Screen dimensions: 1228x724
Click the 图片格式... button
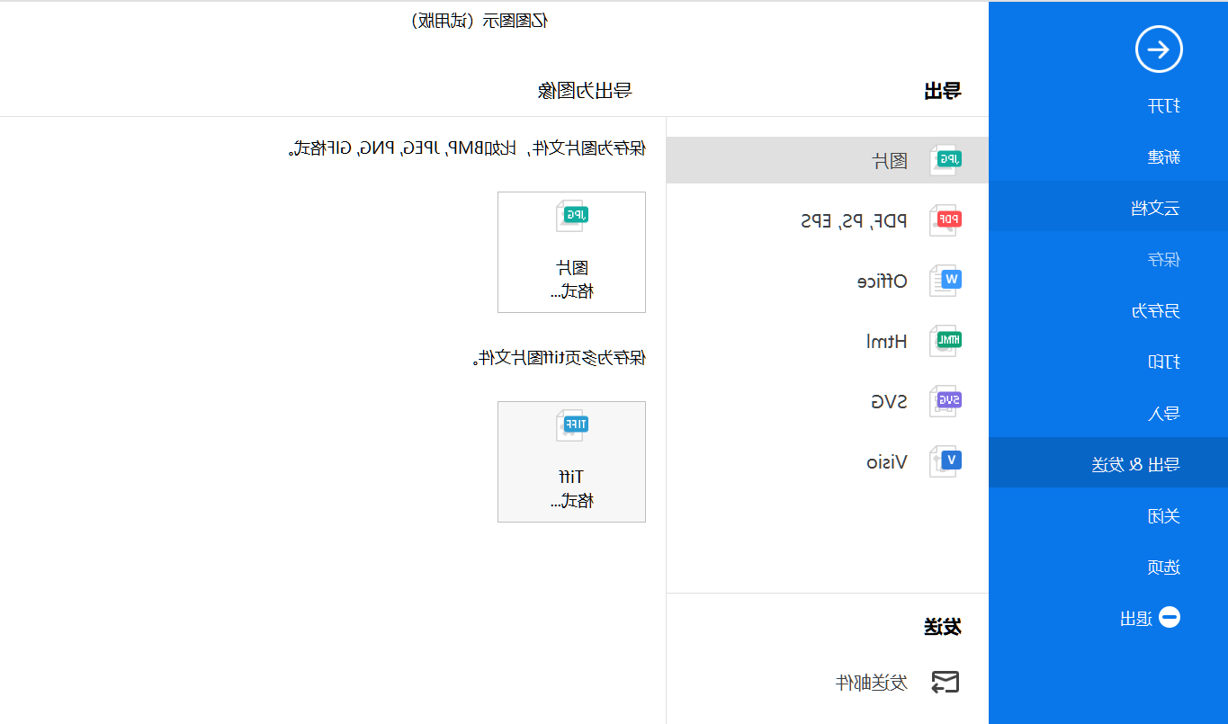[571, 252]
